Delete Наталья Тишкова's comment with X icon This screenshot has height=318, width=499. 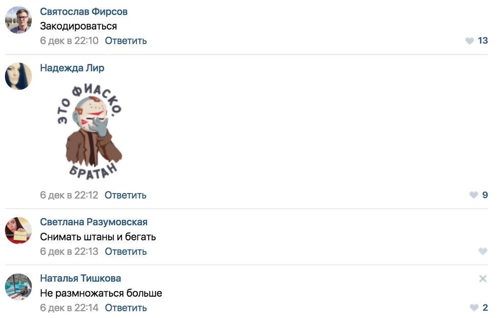click(483, 278)
